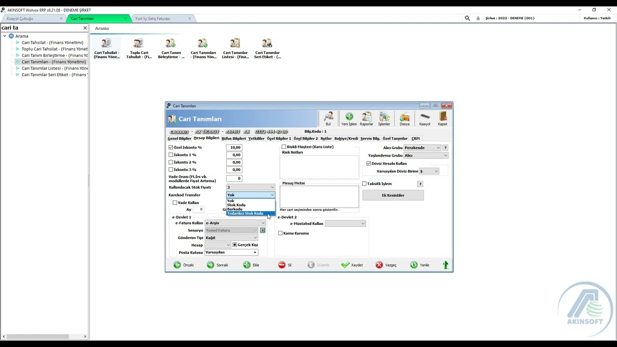Check the Vade Kullan checkbox
This screenshot has width=617, height=347.
pyautogui.click(x=175, y=202)
